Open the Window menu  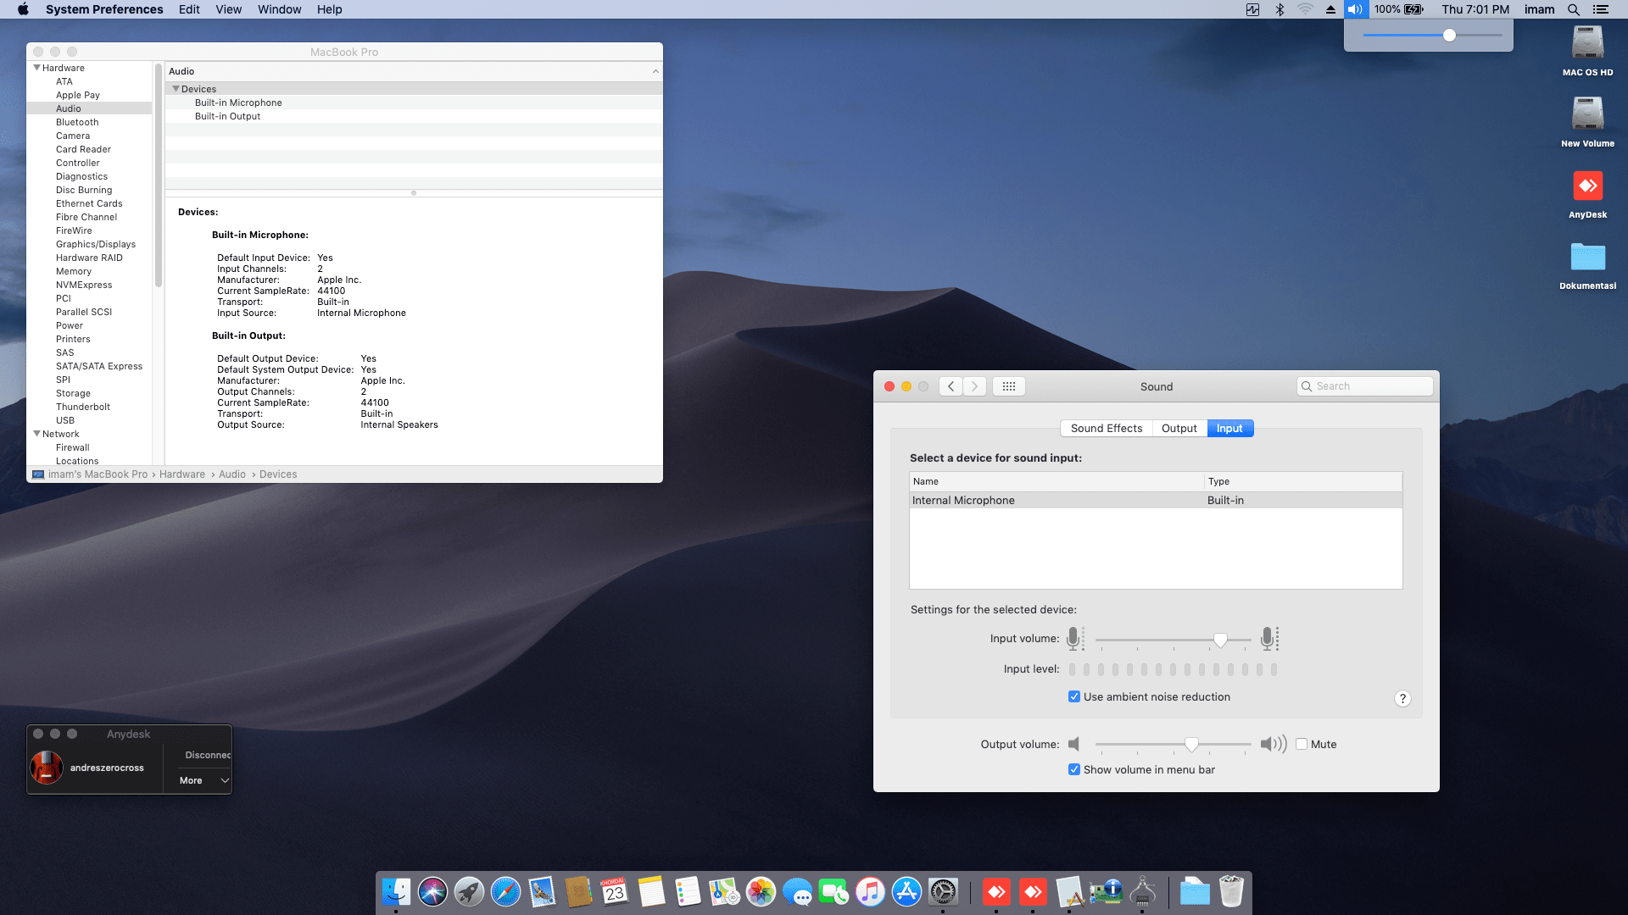pyautogui.click(x=279, y=9)
